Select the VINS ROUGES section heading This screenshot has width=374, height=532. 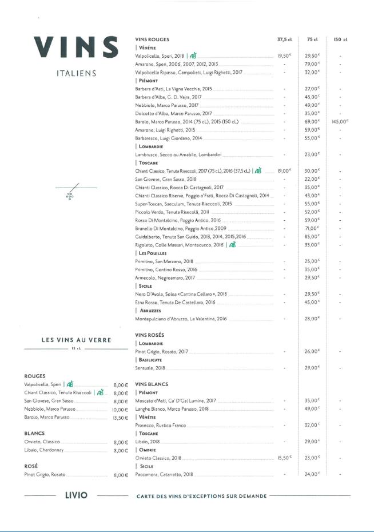[x=152, y=39]
